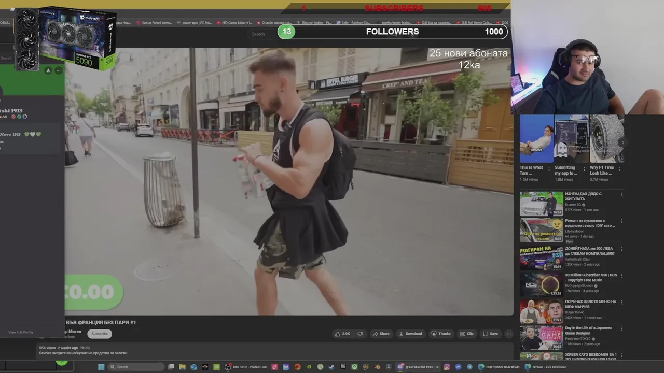Viewport: 664px width, 373px height.
Task: Switch to OBS 31.1.2 taskbar window
Action: pyautogui.click(x=247, y=367)
